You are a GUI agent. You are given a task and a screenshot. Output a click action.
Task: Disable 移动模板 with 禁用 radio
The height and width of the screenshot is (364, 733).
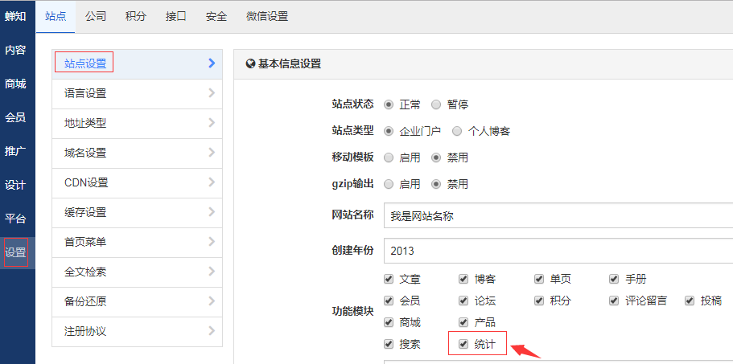click(x=436, y=157)
